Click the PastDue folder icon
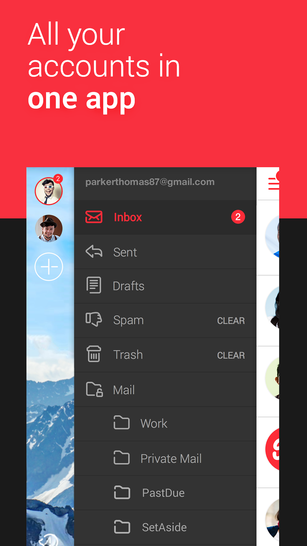The height and width of the screenshot is (546, 307). point(122,492)
